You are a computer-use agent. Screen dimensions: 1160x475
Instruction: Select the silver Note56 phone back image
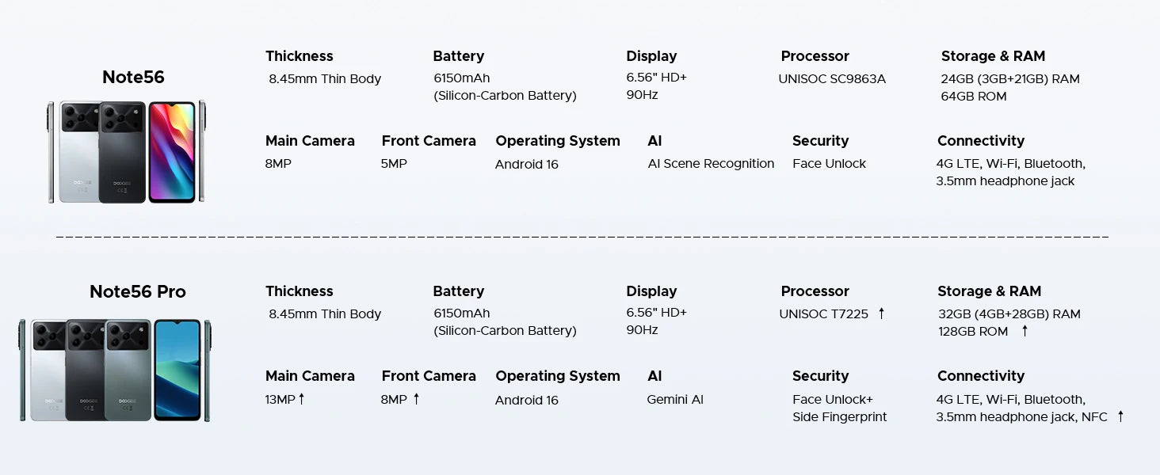pos(78,153)
